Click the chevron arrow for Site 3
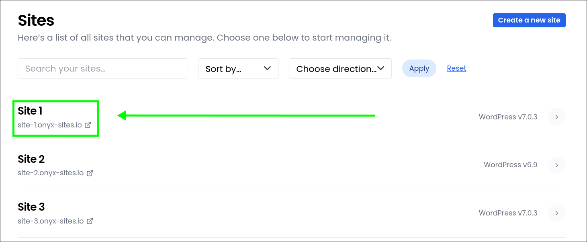The height and width of the screenshot is (242, 587). point(556,213)
